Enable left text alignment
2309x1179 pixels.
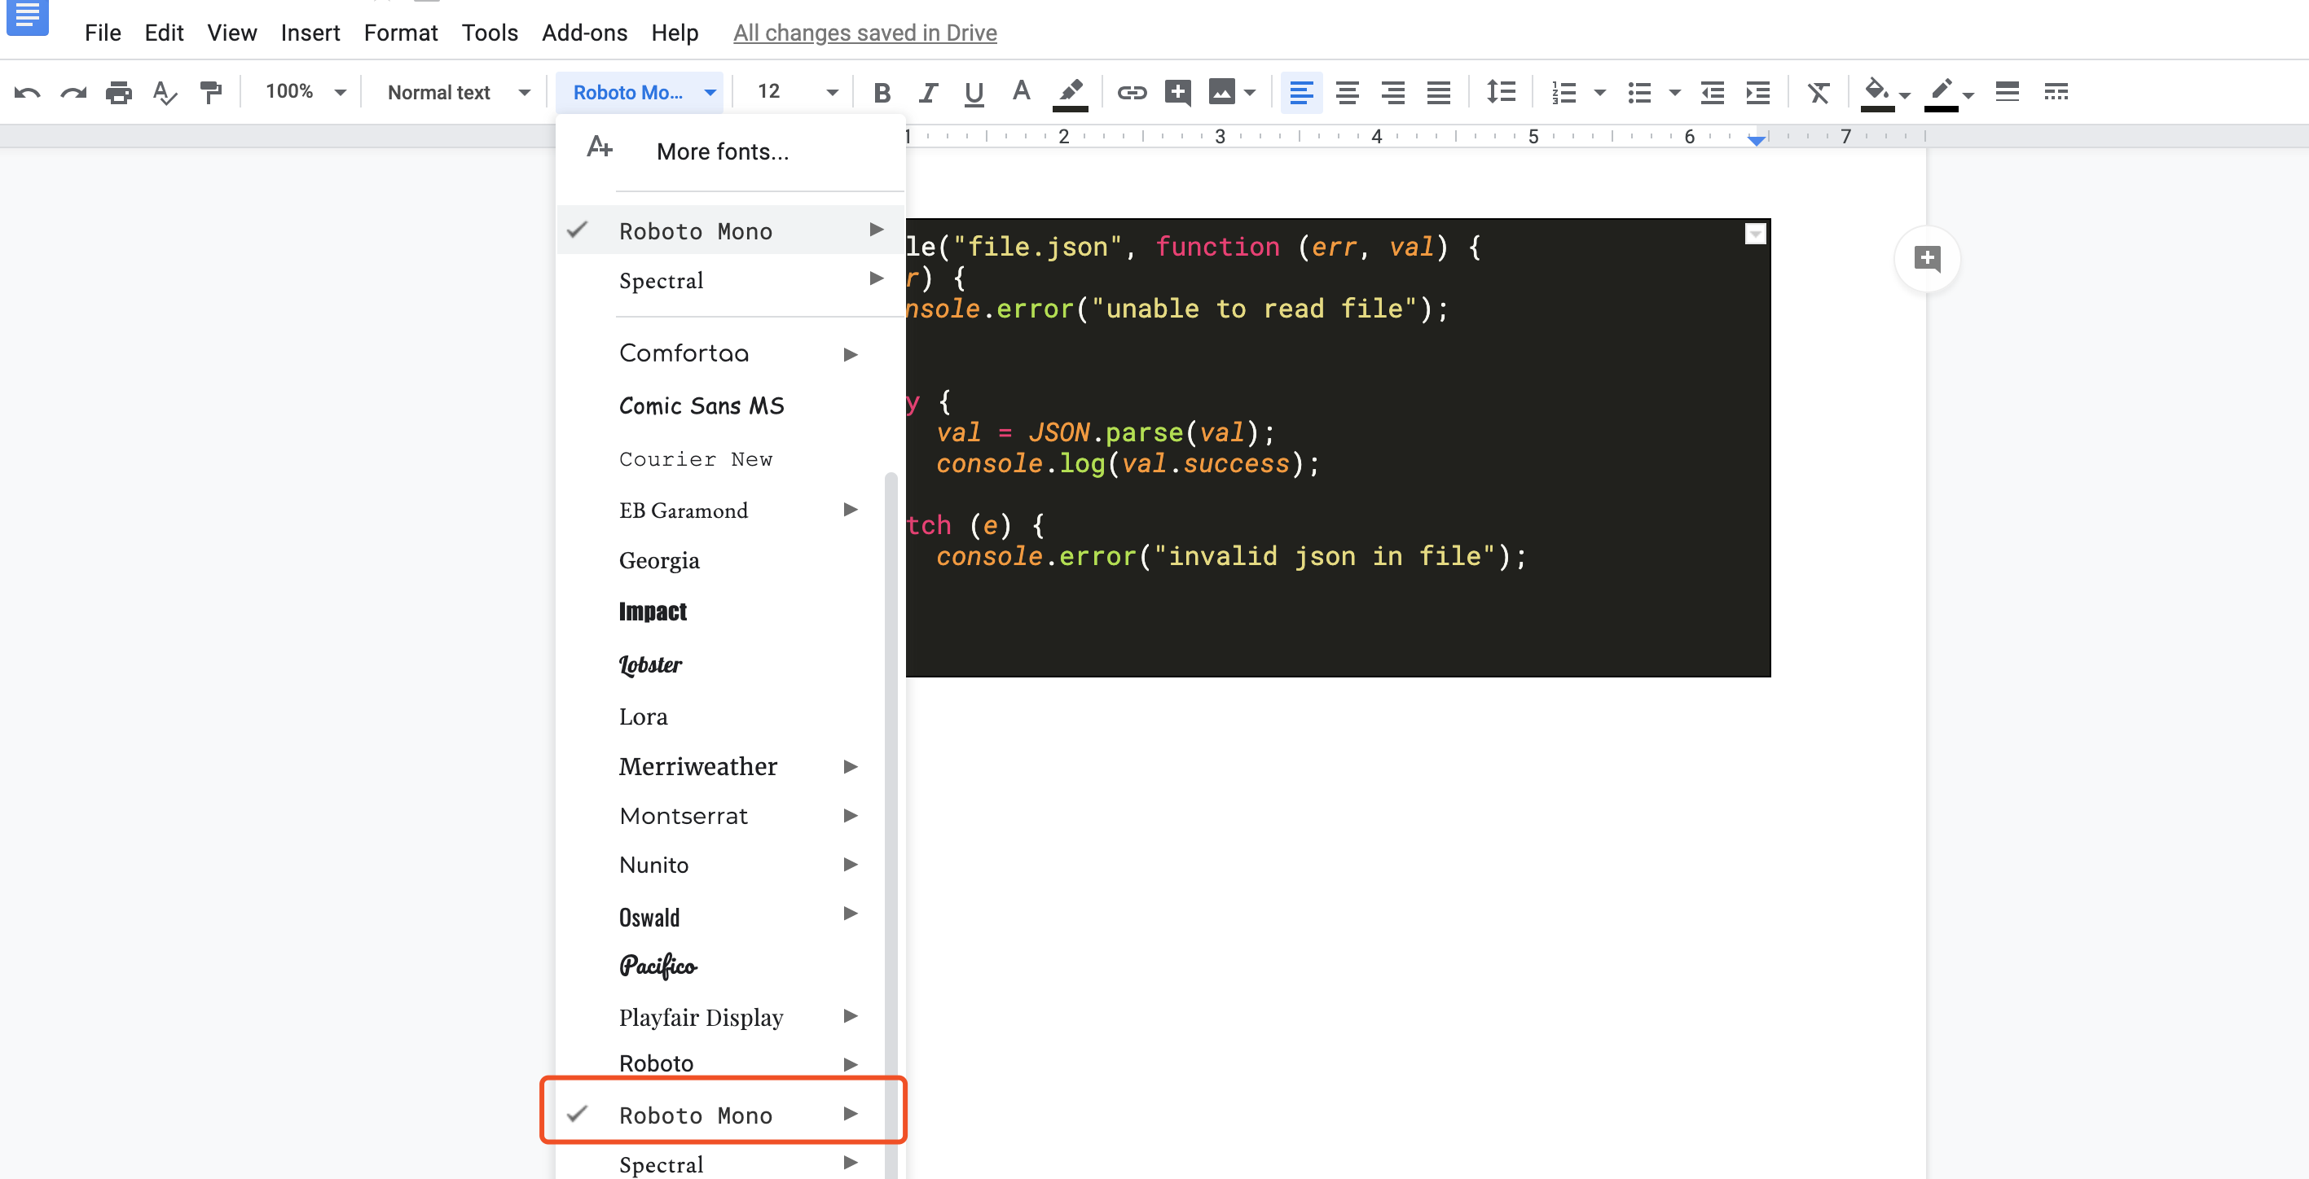[x=1301, y=92]
